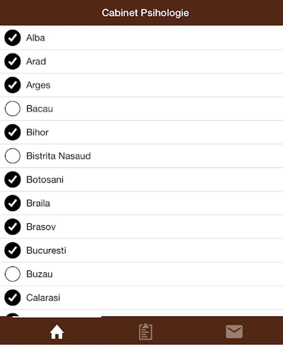Viewport: 283px width, 345px height.
Task: Open the Home tab icon
Action: point(57,332)
